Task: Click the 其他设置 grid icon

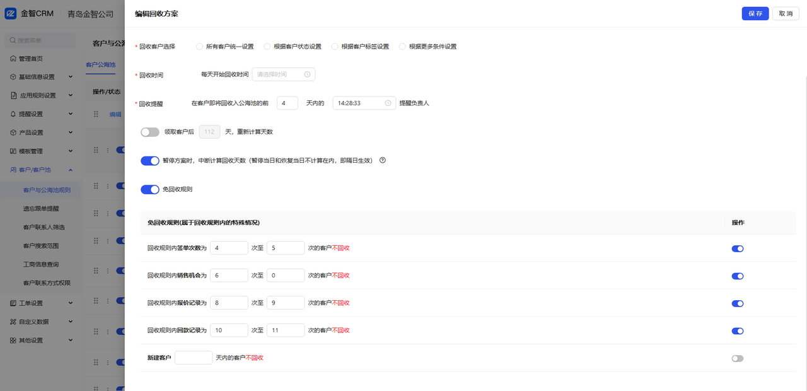Action: 13,340
